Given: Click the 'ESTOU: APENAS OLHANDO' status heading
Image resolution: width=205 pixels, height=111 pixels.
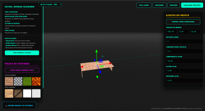Looking at the screenshot, I should tap(19, 7).
